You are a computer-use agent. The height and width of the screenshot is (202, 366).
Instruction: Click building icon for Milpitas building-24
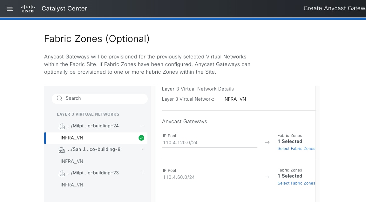(62, 126)
